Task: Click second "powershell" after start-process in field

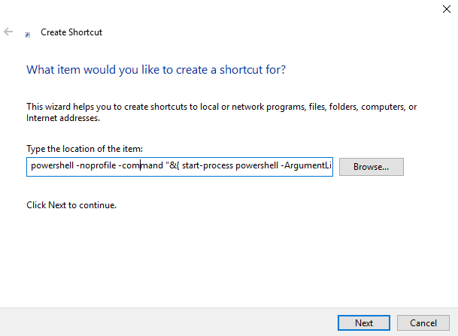Action: coord(257,166)
